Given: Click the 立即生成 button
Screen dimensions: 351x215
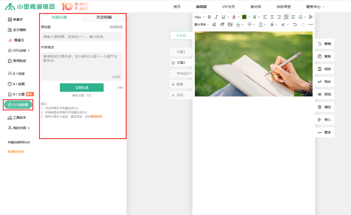Looking at the screenshot, I should click(82, 87).
